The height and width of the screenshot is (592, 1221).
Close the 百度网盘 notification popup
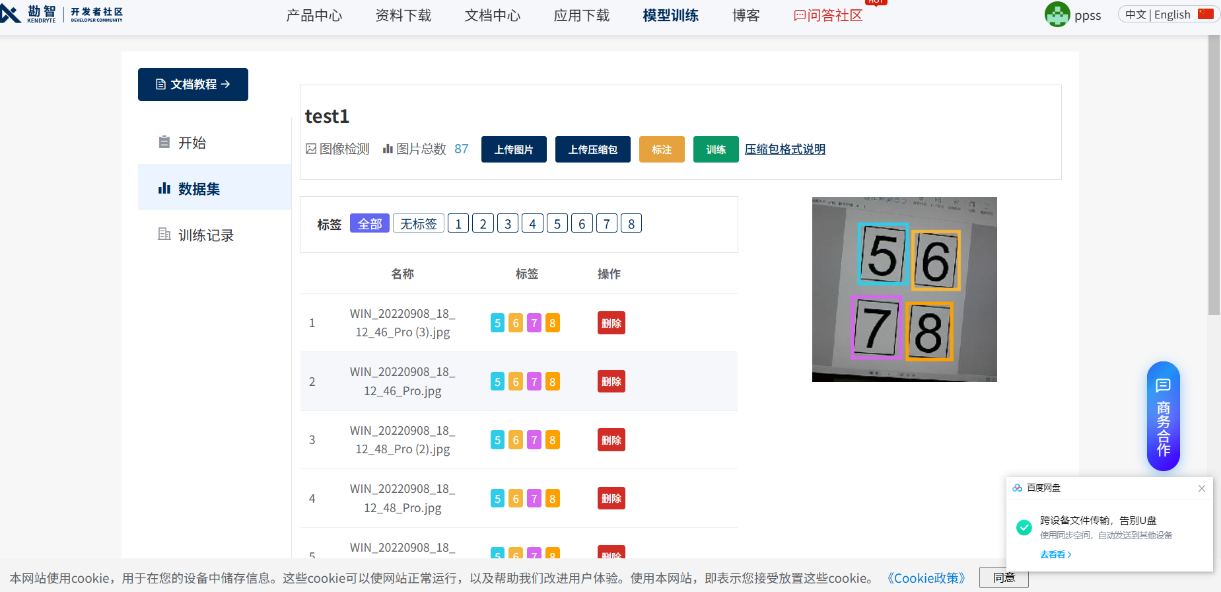click(1201, 488)
